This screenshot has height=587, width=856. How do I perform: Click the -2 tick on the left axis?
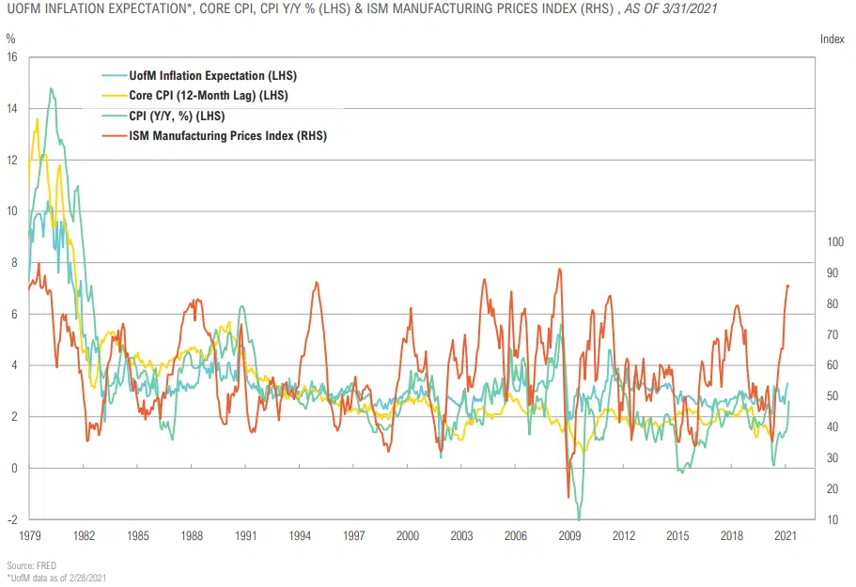click(11, 519)
